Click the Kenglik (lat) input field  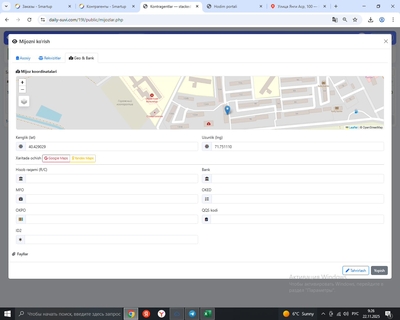coord(111,147)
